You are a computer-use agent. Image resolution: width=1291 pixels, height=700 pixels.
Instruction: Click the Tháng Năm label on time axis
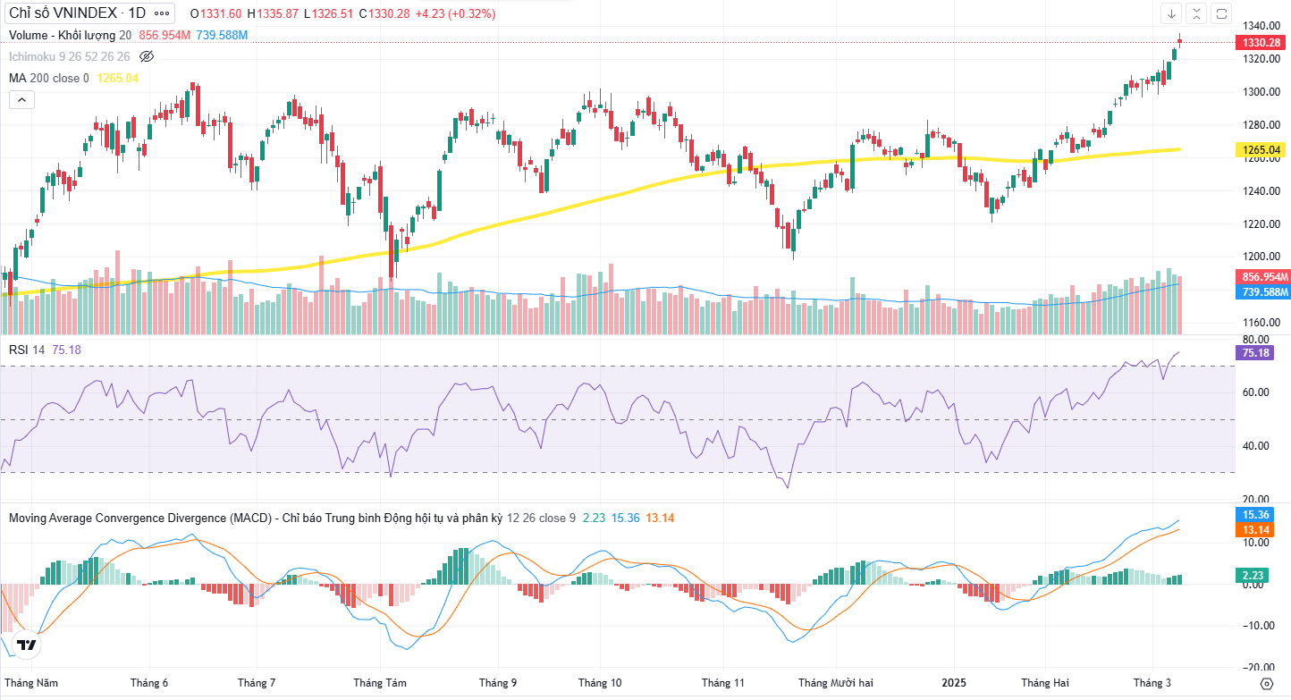click(31, 683)
